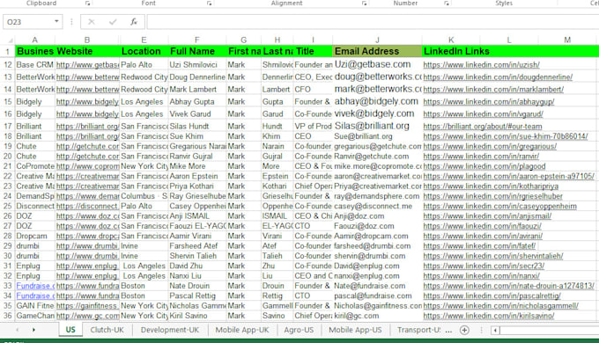
Task: Switch to the US sheet tab
Action: (x=70, y=330)
